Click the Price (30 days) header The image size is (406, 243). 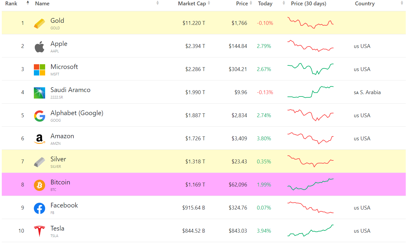coord(309,4)
